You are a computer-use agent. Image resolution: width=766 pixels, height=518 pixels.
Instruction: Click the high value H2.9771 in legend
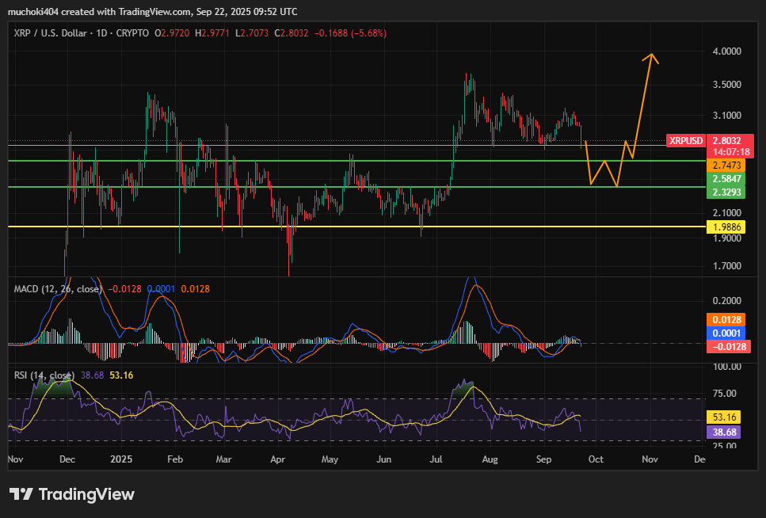(x=212, y=33)
